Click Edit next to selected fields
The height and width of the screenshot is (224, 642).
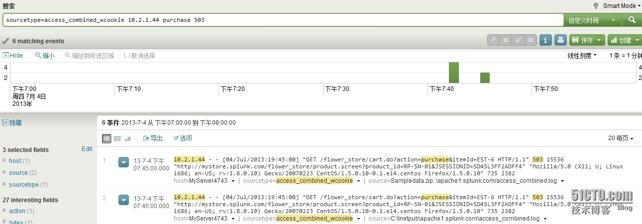pyautogui.click(x=87, y=149)
